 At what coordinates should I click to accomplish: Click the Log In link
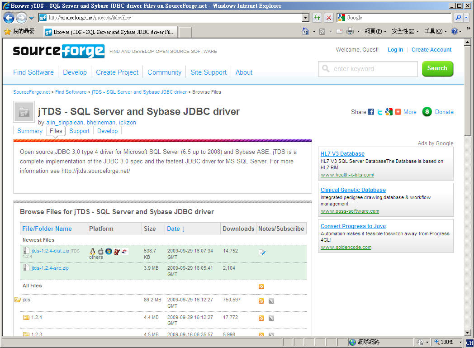(395, 50)
